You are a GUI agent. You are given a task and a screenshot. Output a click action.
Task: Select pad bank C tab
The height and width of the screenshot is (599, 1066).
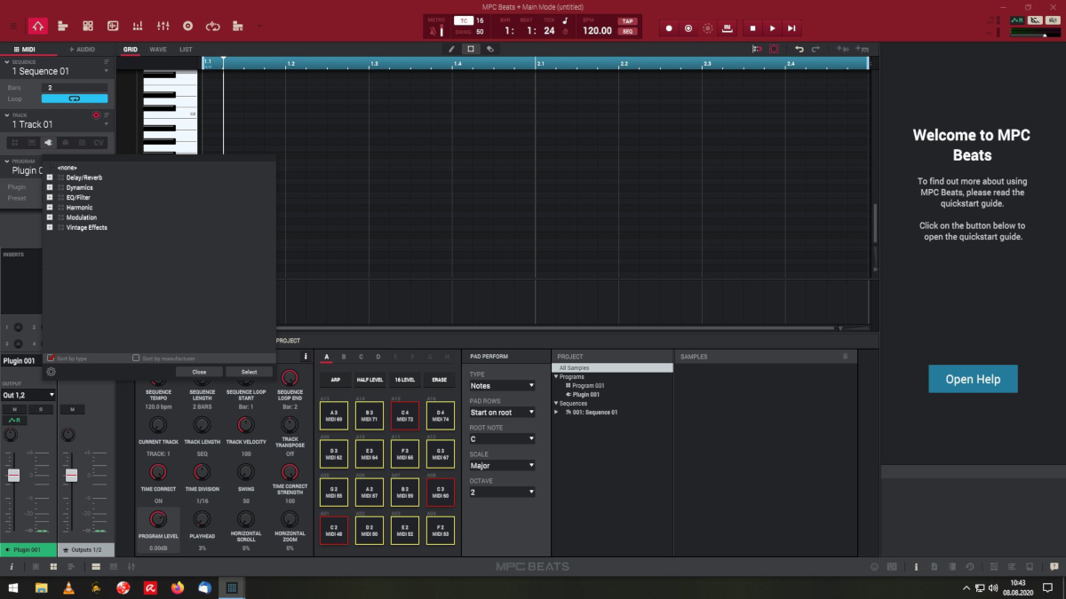tap(361, 357)
